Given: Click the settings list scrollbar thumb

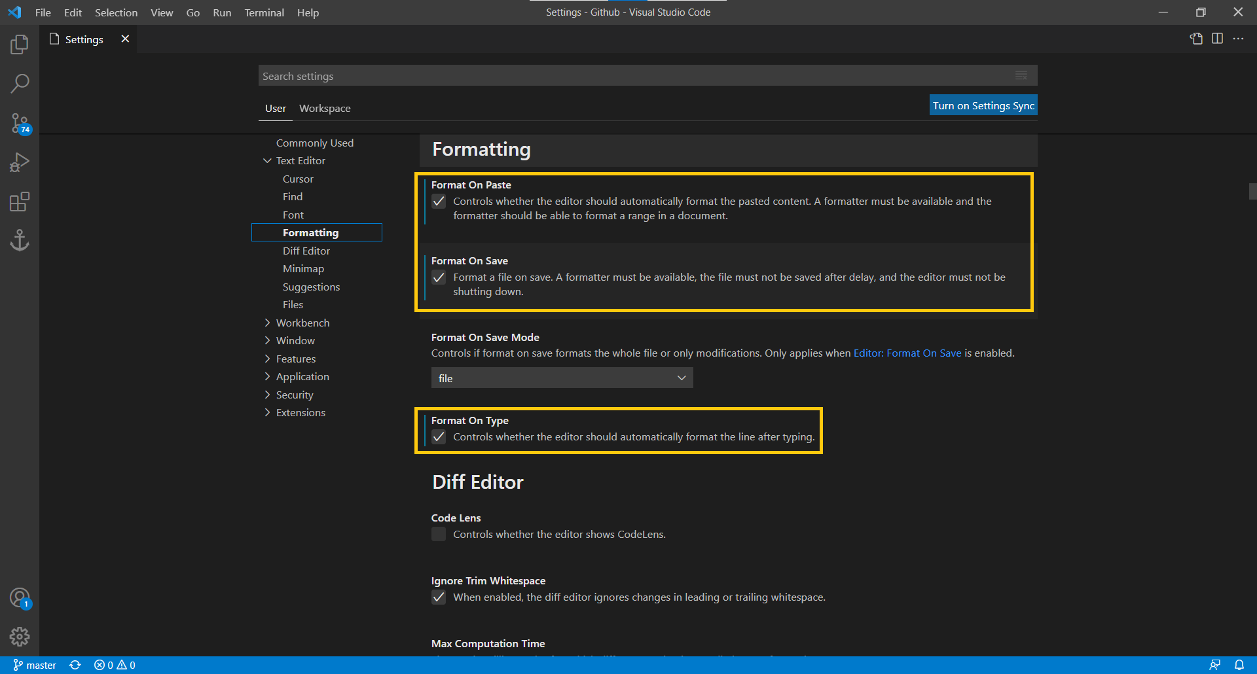Looking at the screenshot, I should click(x=1252, y=191).
